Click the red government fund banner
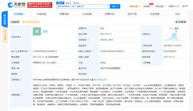The width and height of the screenshot is (193, 111). (x=40, y=5)
